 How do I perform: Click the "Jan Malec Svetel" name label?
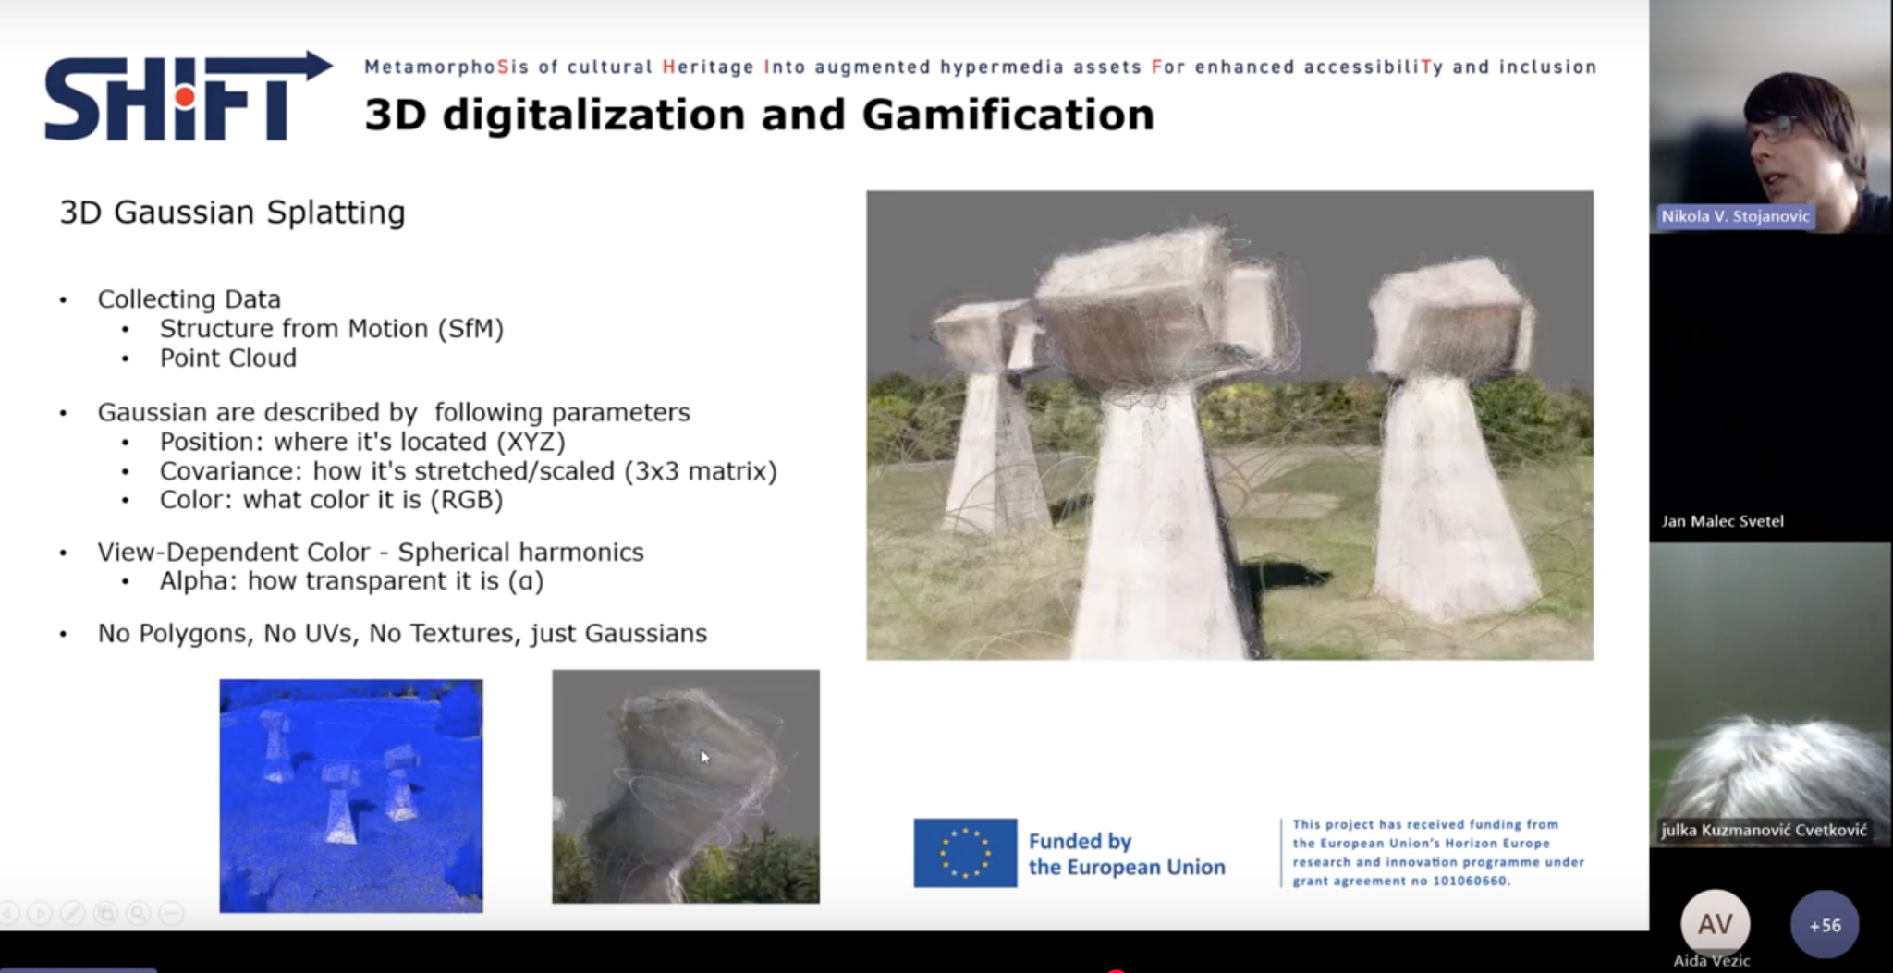(x=1722, y=521)
